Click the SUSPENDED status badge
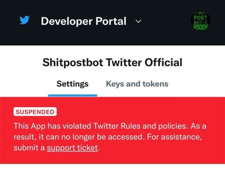The width and height of the screenshot is (225, 176). point(35,112)
